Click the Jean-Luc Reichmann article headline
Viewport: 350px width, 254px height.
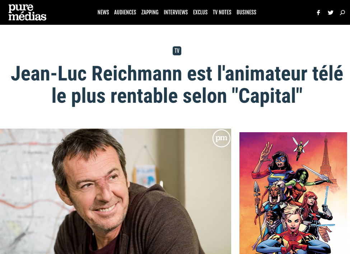(x=177, y=85)
